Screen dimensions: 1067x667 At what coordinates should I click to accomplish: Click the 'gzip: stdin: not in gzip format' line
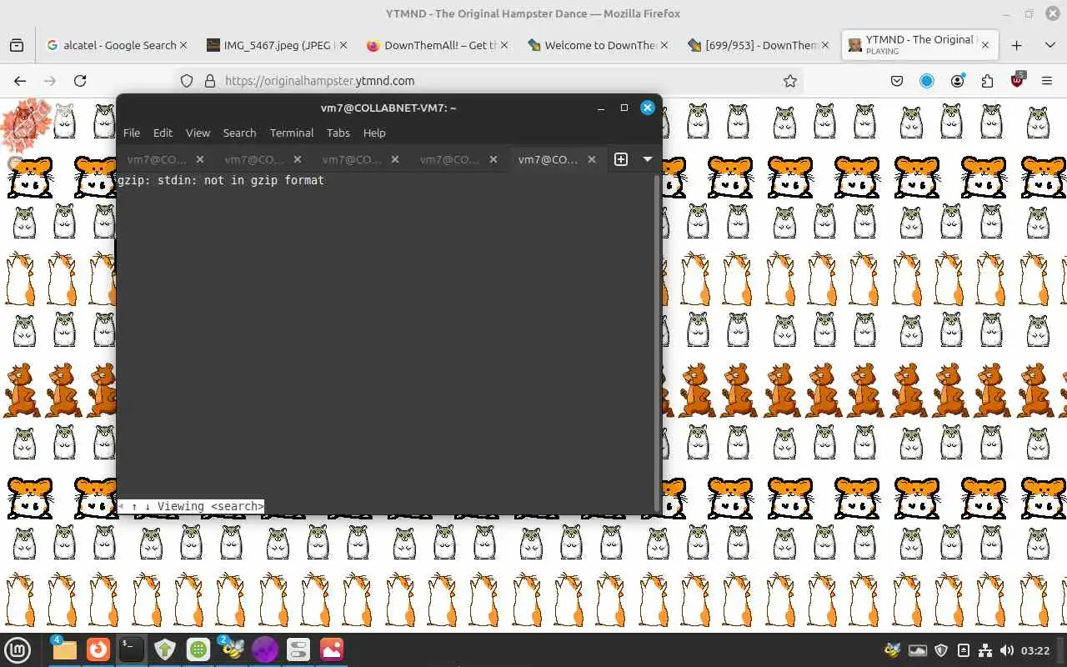221,180
